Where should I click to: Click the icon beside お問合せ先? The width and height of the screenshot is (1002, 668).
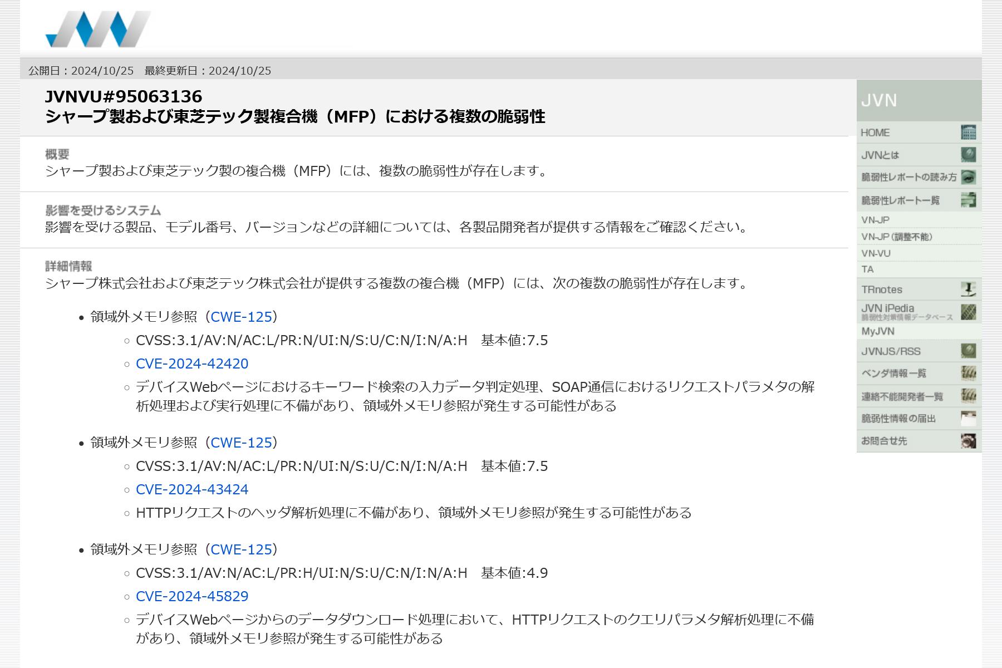[969, 441]
